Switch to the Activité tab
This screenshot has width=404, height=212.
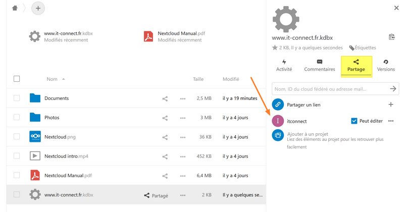click(x=284, y=65)
